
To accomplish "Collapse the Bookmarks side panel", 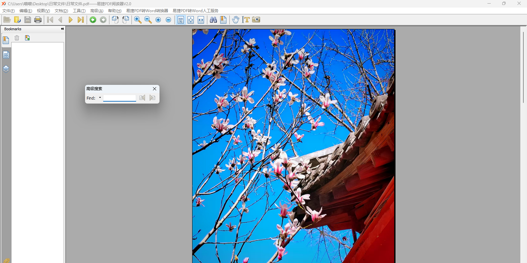I will (62, 29).
